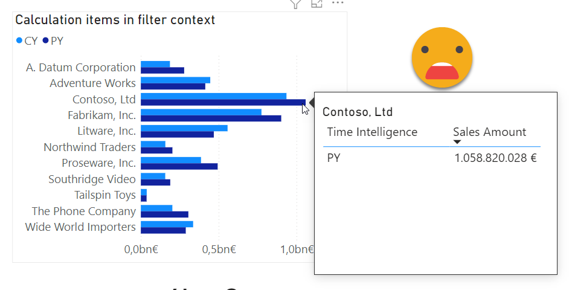572x290 pixels.
Task: Click the A. Datum Corporation axis label
Action: click(81, 67)
